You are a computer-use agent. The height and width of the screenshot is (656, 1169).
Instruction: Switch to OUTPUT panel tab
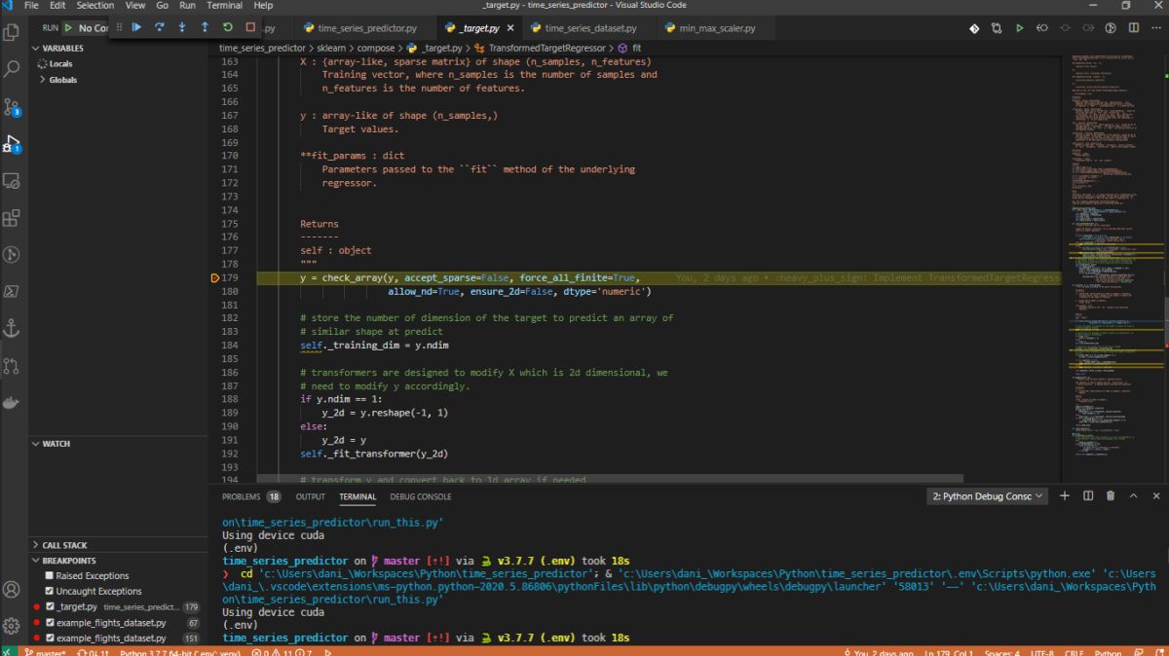[x=311, y=496]
